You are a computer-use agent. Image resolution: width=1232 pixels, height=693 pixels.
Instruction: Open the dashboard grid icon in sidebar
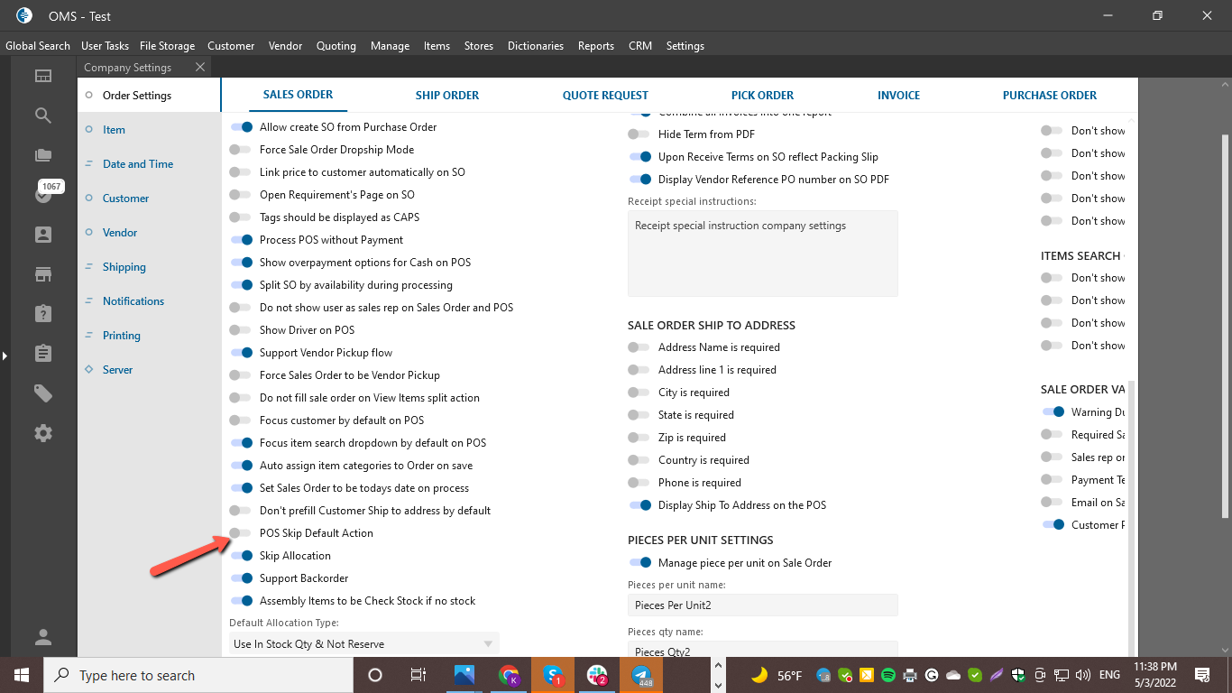tap(42, 76)
